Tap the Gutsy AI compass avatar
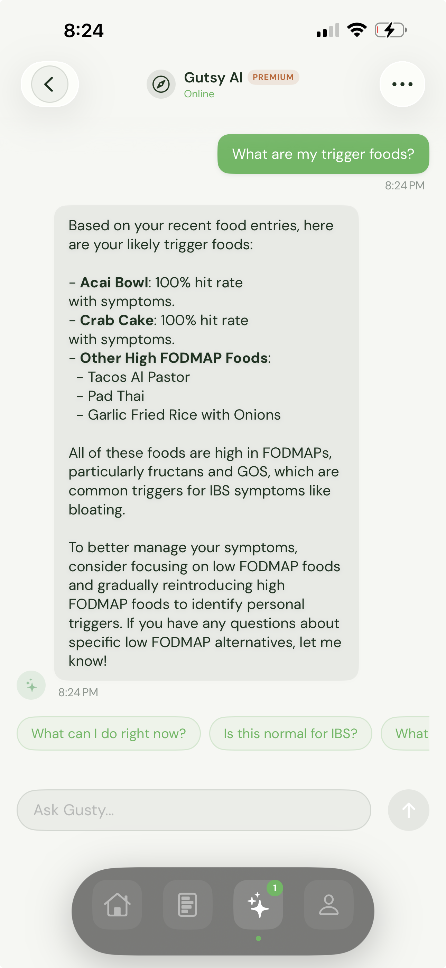446x968 pixels. tap(161, 84)
